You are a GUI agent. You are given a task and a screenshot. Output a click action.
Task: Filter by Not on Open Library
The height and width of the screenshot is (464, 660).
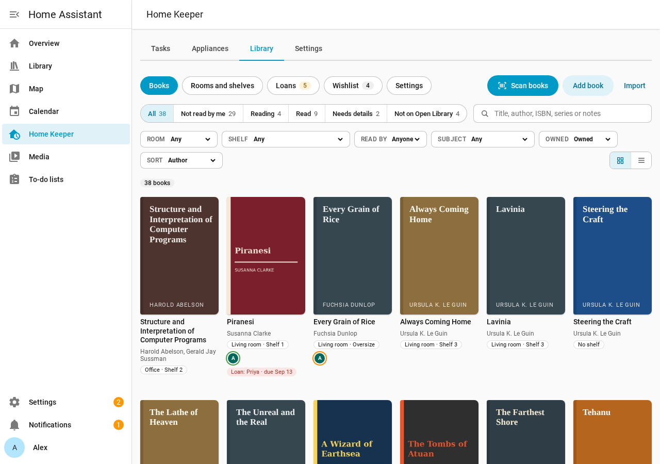coord(427,113)
